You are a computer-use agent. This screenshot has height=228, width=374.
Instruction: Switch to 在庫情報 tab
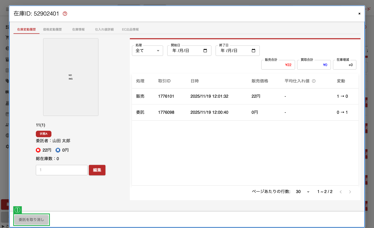coord(78,30)
